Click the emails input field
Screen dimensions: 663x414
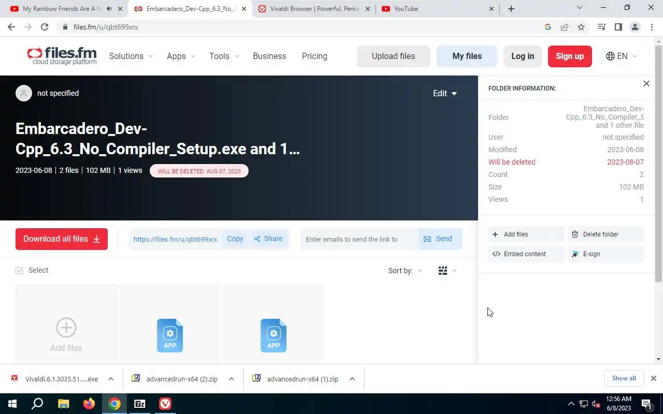tap(359, 239)
